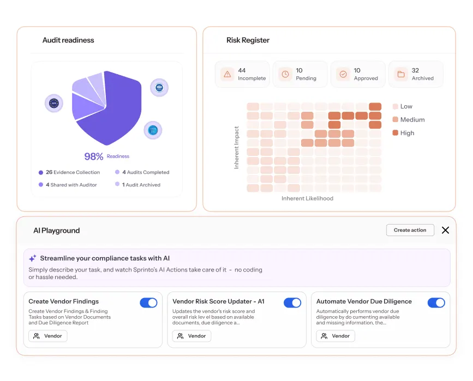Click the Medium legend color swatch
Image resolution: width=473 pixels, height=381 pixels.
[x=396, y=120]
